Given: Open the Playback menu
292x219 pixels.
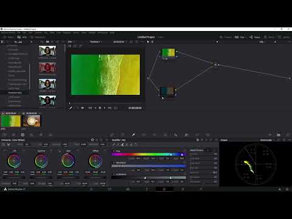Looking at the screenshot, I should (67, 33).
